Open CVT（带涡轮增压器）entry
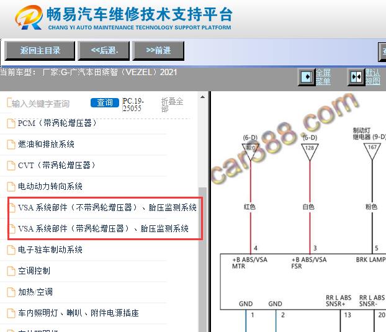This screenshot has height=332, width=386. (x=56, y=166)
